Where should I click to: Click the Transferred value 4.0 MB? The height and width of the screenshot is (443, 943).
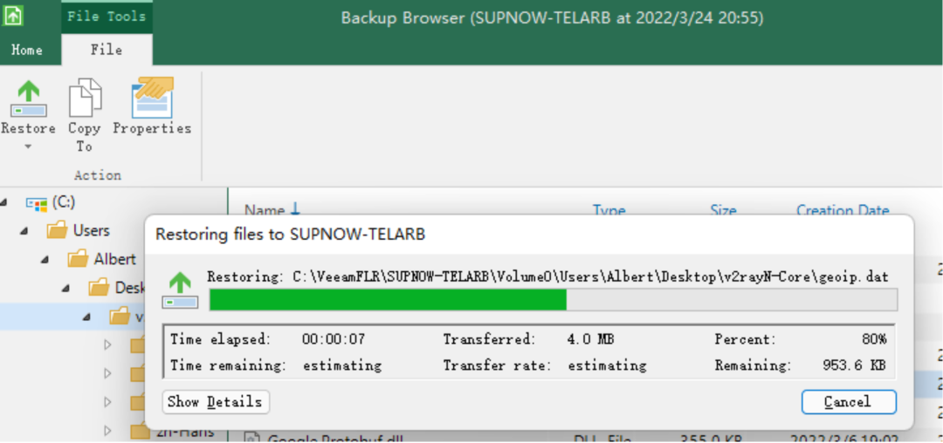click(590, 339)
